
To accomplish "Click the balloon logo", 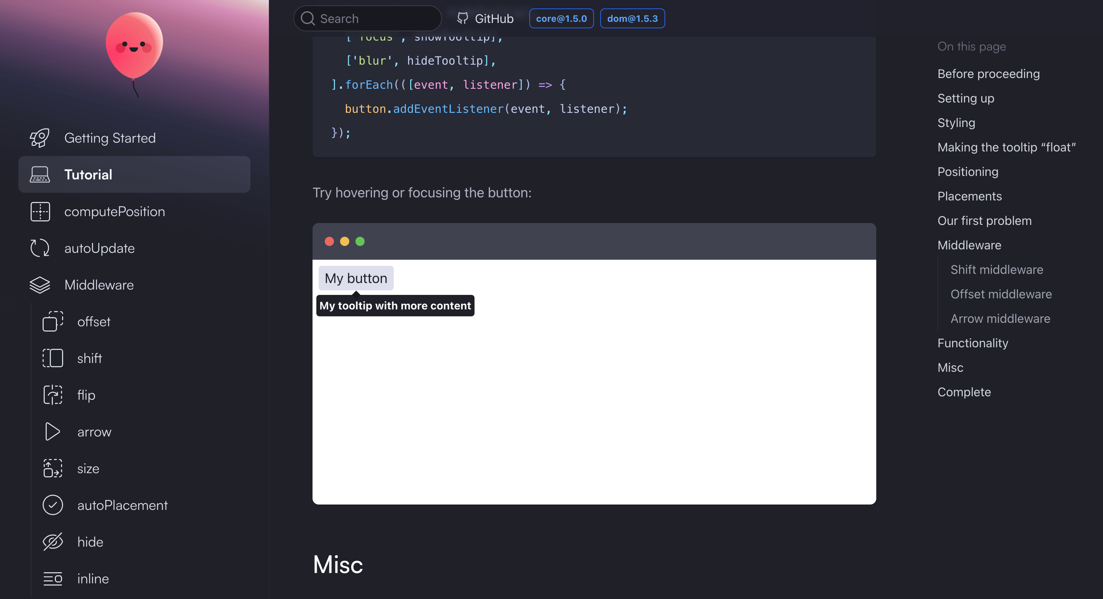I will coord(134,55).
